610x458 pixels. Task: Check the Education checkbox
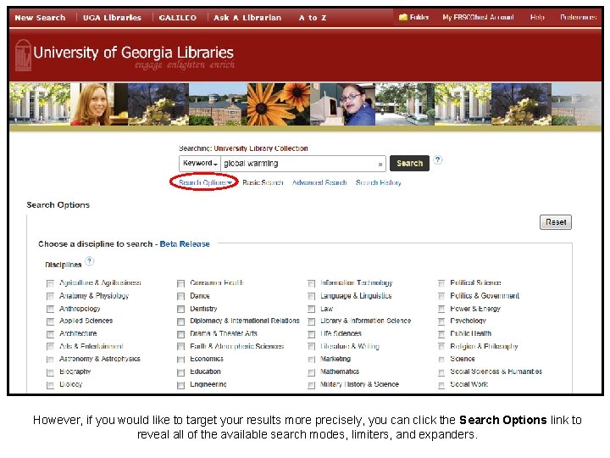tap(180, 372)
